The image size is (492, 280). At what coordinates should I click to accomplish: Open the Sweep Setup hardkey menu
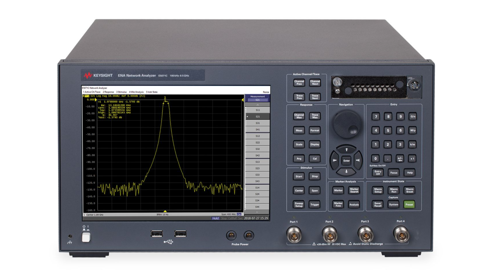299,204
